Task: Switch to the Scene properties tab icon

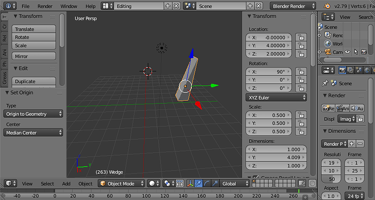Action: click(359, 70)
